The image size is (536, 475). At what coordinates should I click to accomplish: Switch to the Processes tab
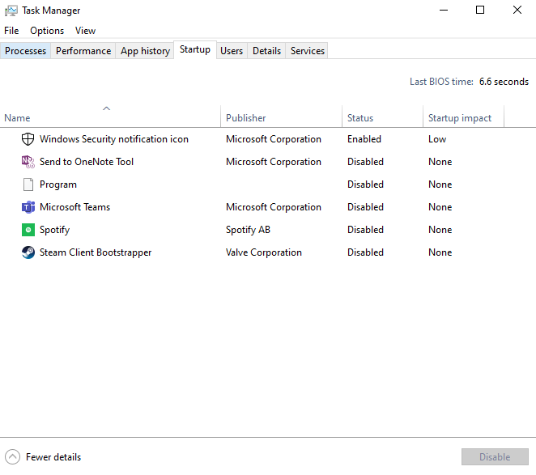(x=26, y=51)
